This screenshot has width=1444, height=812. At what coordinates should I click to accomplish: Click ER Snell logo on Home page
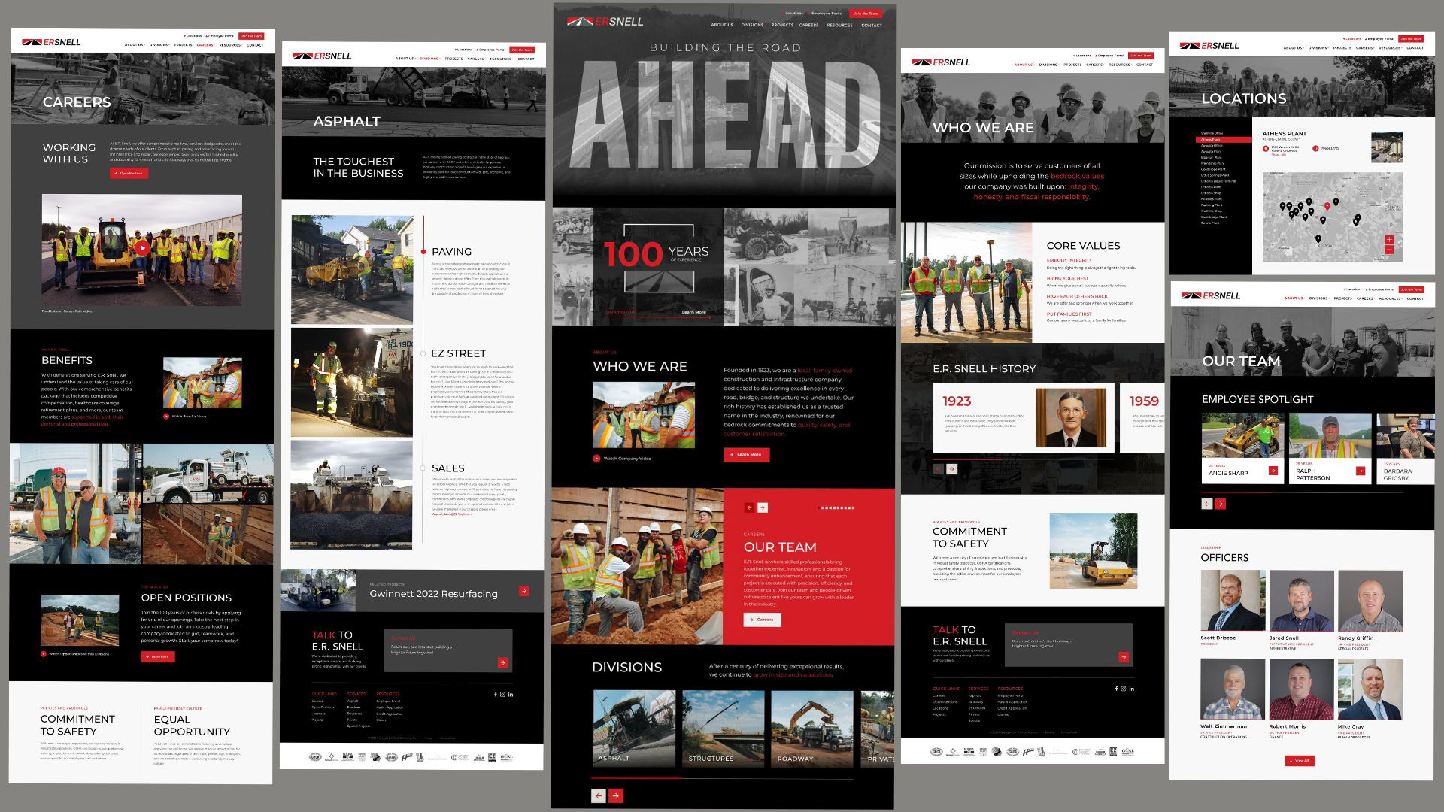point(605,21)
